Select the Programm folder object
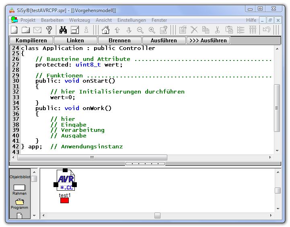The height and width of the screenshot is (227, 290). (x=19, y=204)
